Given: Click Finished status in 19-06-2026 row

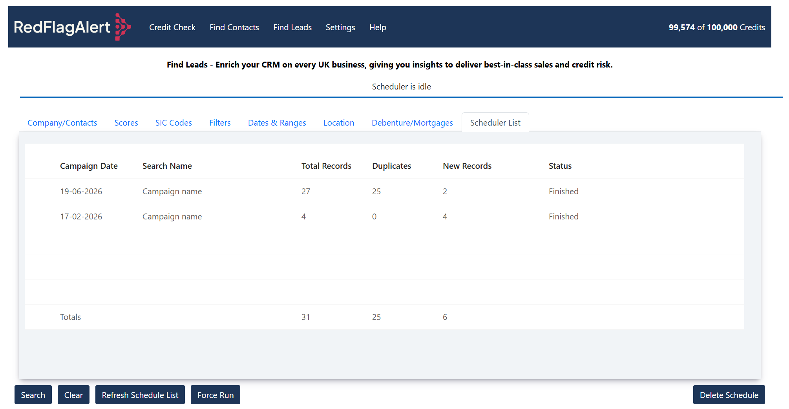Looking at the screenshot, I should click(x=563, y=192).
